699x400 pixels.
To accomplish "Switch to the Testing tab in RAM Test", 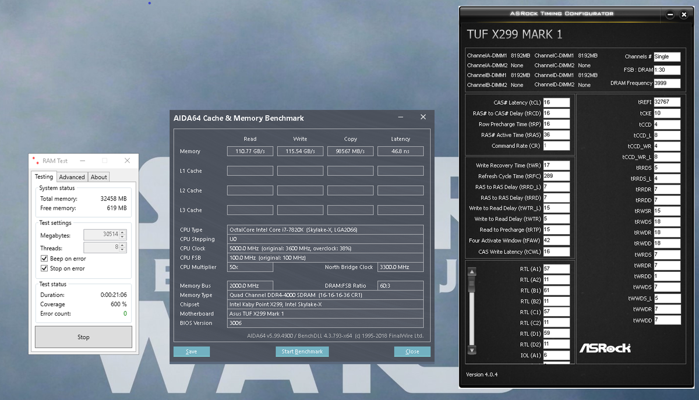I will 44,176.
